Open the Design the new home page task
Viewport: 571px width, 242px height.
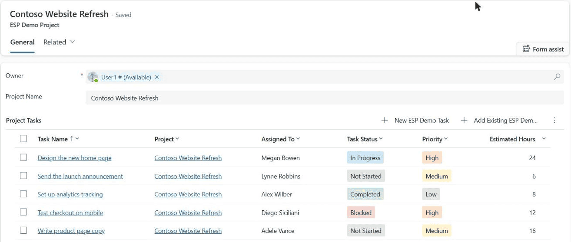75,158
